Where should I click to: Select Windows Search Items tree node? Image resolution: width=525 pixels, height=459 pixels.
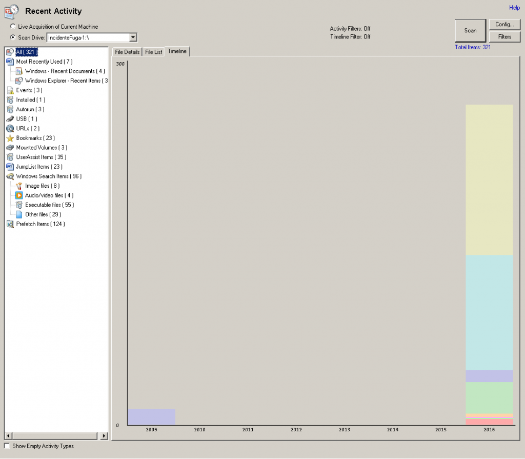(49, 176)
